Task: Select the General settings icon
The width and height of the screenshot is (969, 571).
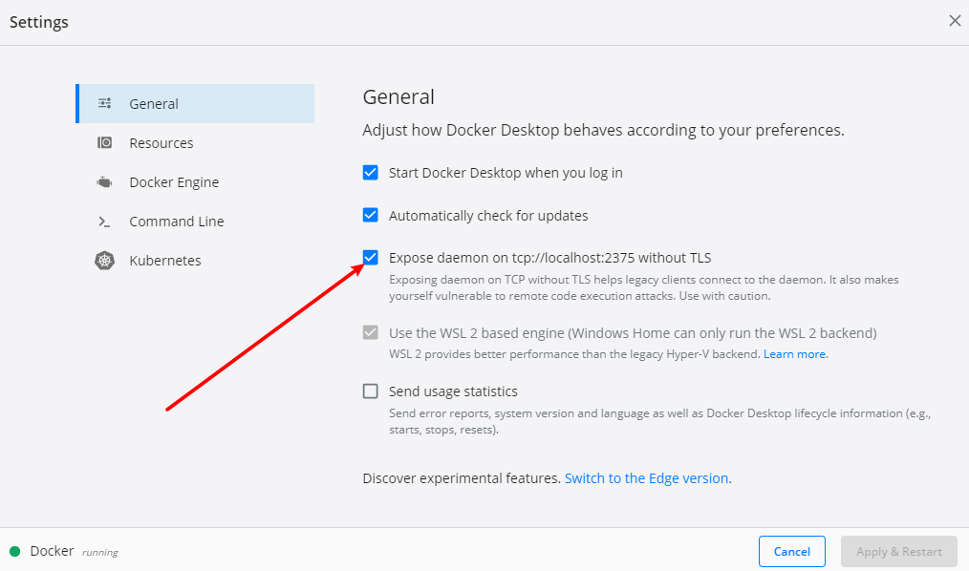Action: click(104, 103)
